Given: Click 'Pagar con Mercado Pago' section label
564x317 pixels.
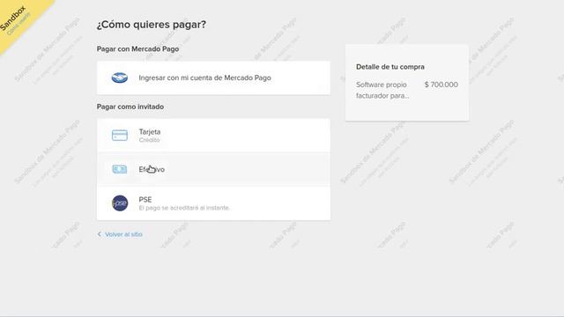Looking at the screenshot, I should (x=137, y=49).
